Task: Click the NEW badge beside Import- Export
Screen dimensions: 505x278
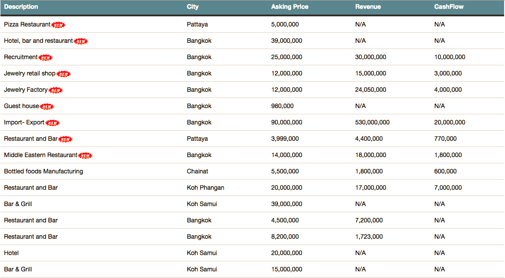Action: [x=53, y=123]
